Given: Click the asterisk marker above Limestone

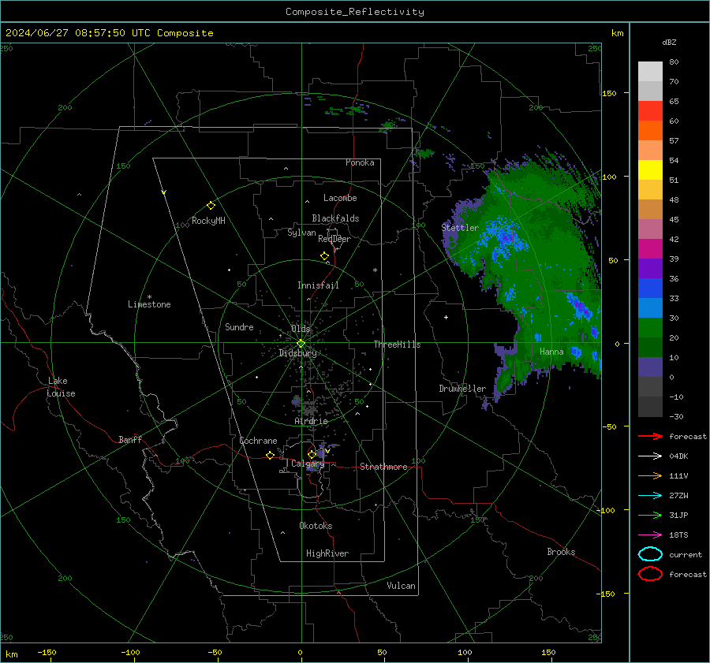Looking at the screenshot, I should pos(149,297).
